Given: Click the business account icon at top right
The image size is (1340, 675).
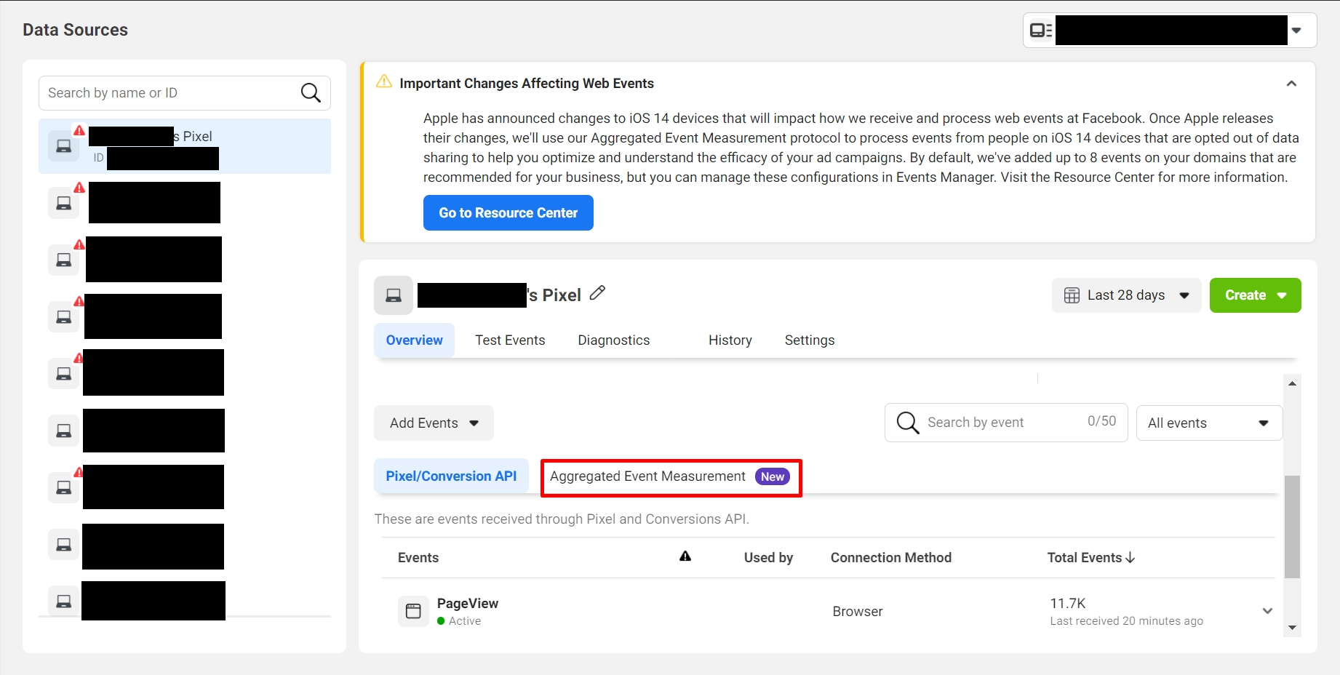Looking at the screenshot, I should (1041, 31).
